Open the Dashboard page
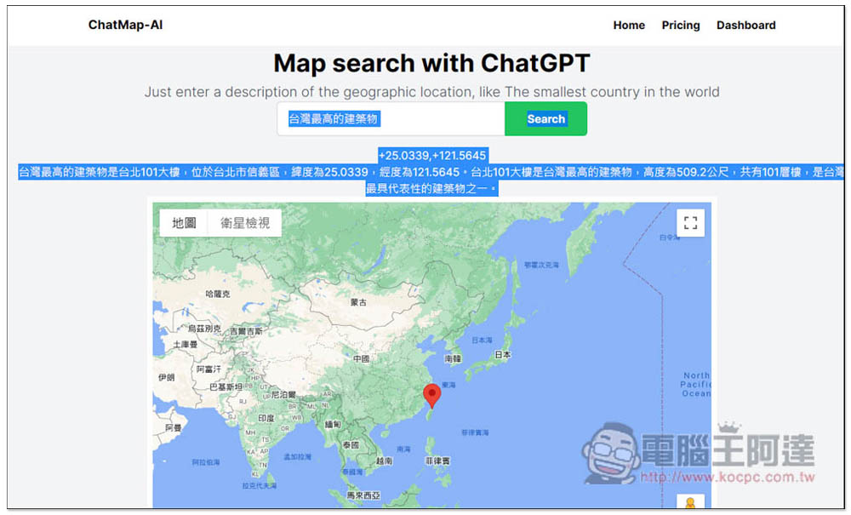The height and width of the screenshot is (515, 851). (745, 26)
